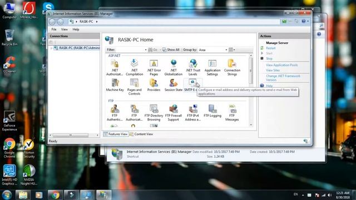The image size is (356, 200).
Task: Click the Show All button
Action: [171, 49]
